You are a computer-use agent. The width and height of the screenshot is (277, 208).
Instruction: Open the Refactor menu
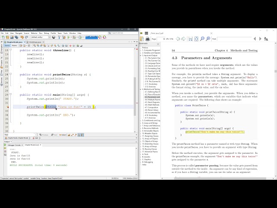click(x=34, y=33)
